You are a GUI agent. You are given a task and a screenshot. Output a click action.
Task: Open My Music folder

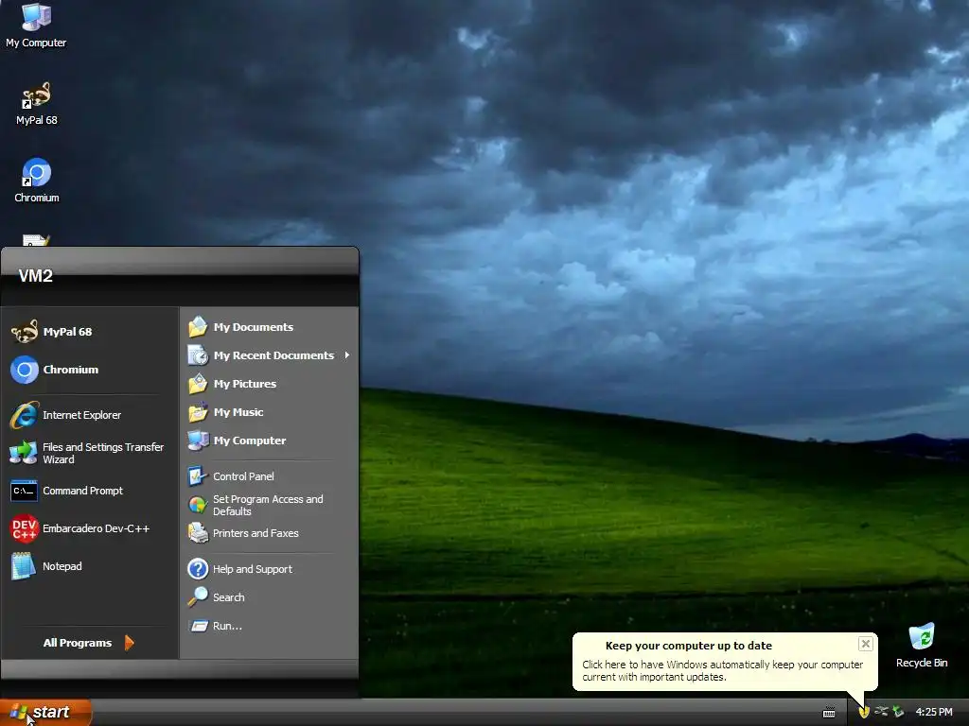point(269,412)
